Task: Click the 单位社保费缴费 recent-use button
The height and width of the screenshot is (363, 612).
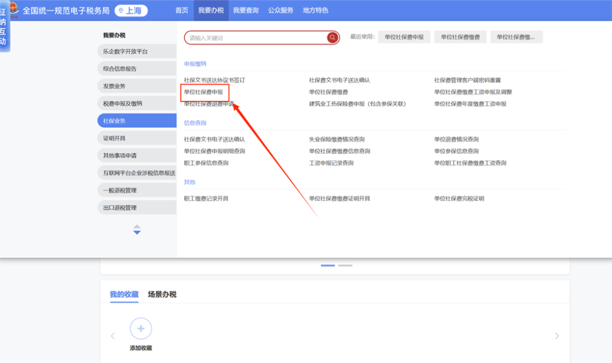Action: point(460,36)
